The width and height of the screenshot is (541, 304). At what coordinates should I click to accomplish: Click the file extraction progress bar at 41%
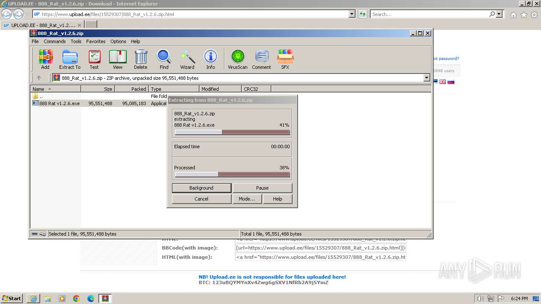(232, 133)
